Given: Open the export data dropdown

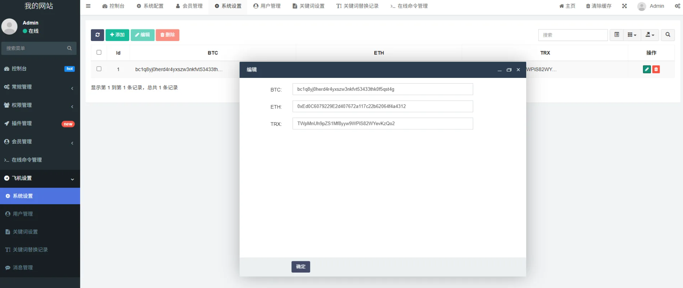Looking at the screenshot, I should (650, 35).
